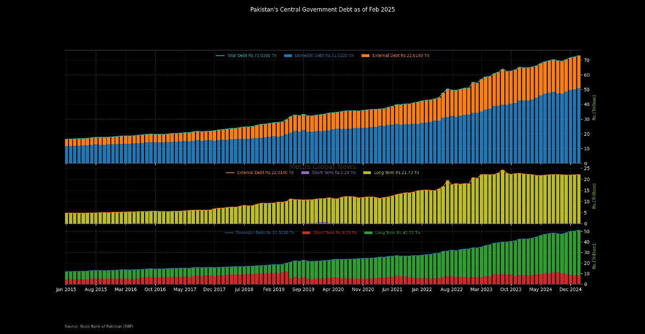Click the Mettis Global News watermark

pyautogui.click(x=322, y=166)
